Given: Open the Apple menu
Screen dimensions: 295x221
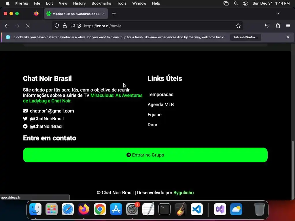Looking at the screenshot, I should point(7,3).
